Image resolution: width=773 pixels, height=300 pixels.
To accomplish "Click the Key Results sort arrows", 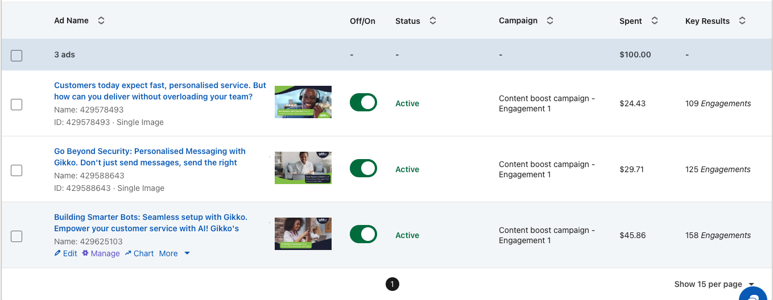I will pos(742,20).
